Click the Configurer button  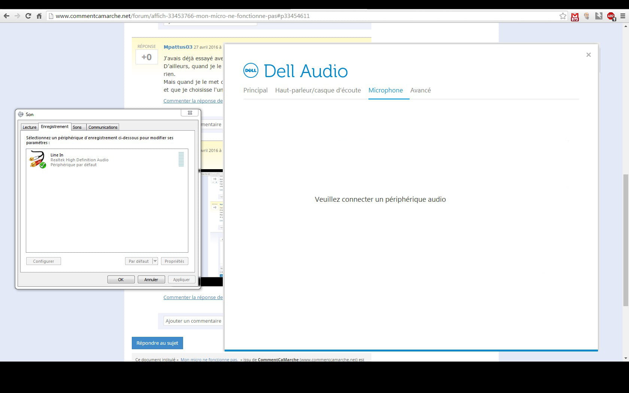coord(43,261)
